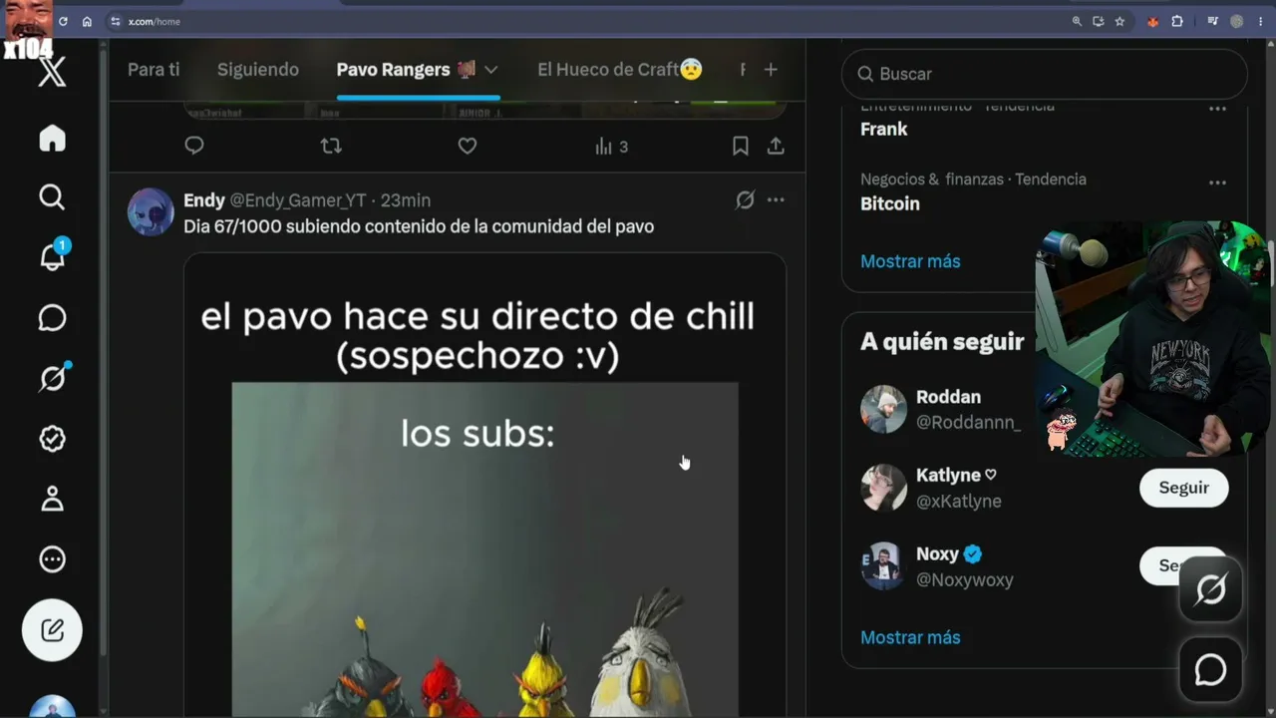Open the browser Extensions puzzle icon
Image resolution: width=1276 pixels, height=718 pixels.
(1177, 21)
